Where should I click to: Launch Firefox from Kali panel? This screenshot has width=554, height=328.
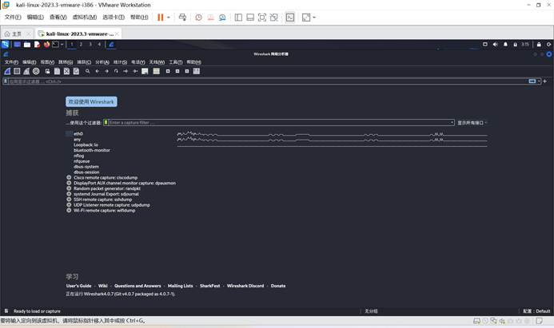46,45
